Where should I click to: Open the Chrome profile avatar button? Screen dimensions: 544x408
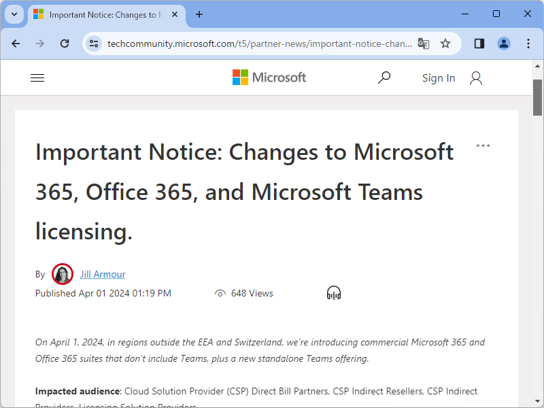tap(504, 44)
